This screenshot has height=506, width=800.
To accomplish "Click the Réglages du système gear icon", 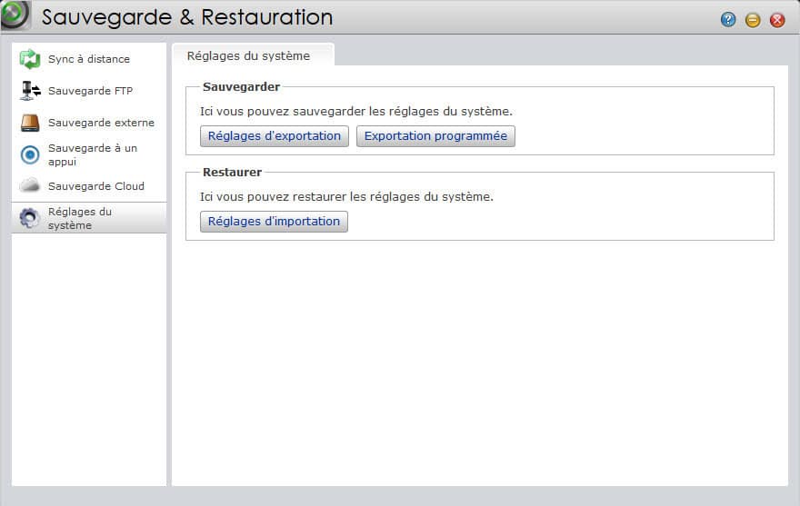I will click(x=30, y=218).
